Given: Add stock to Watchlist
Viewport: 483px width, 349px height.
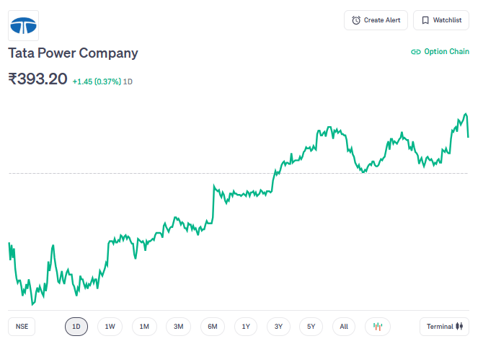Looking at the screenshot, I should click(x=440, y=20).
